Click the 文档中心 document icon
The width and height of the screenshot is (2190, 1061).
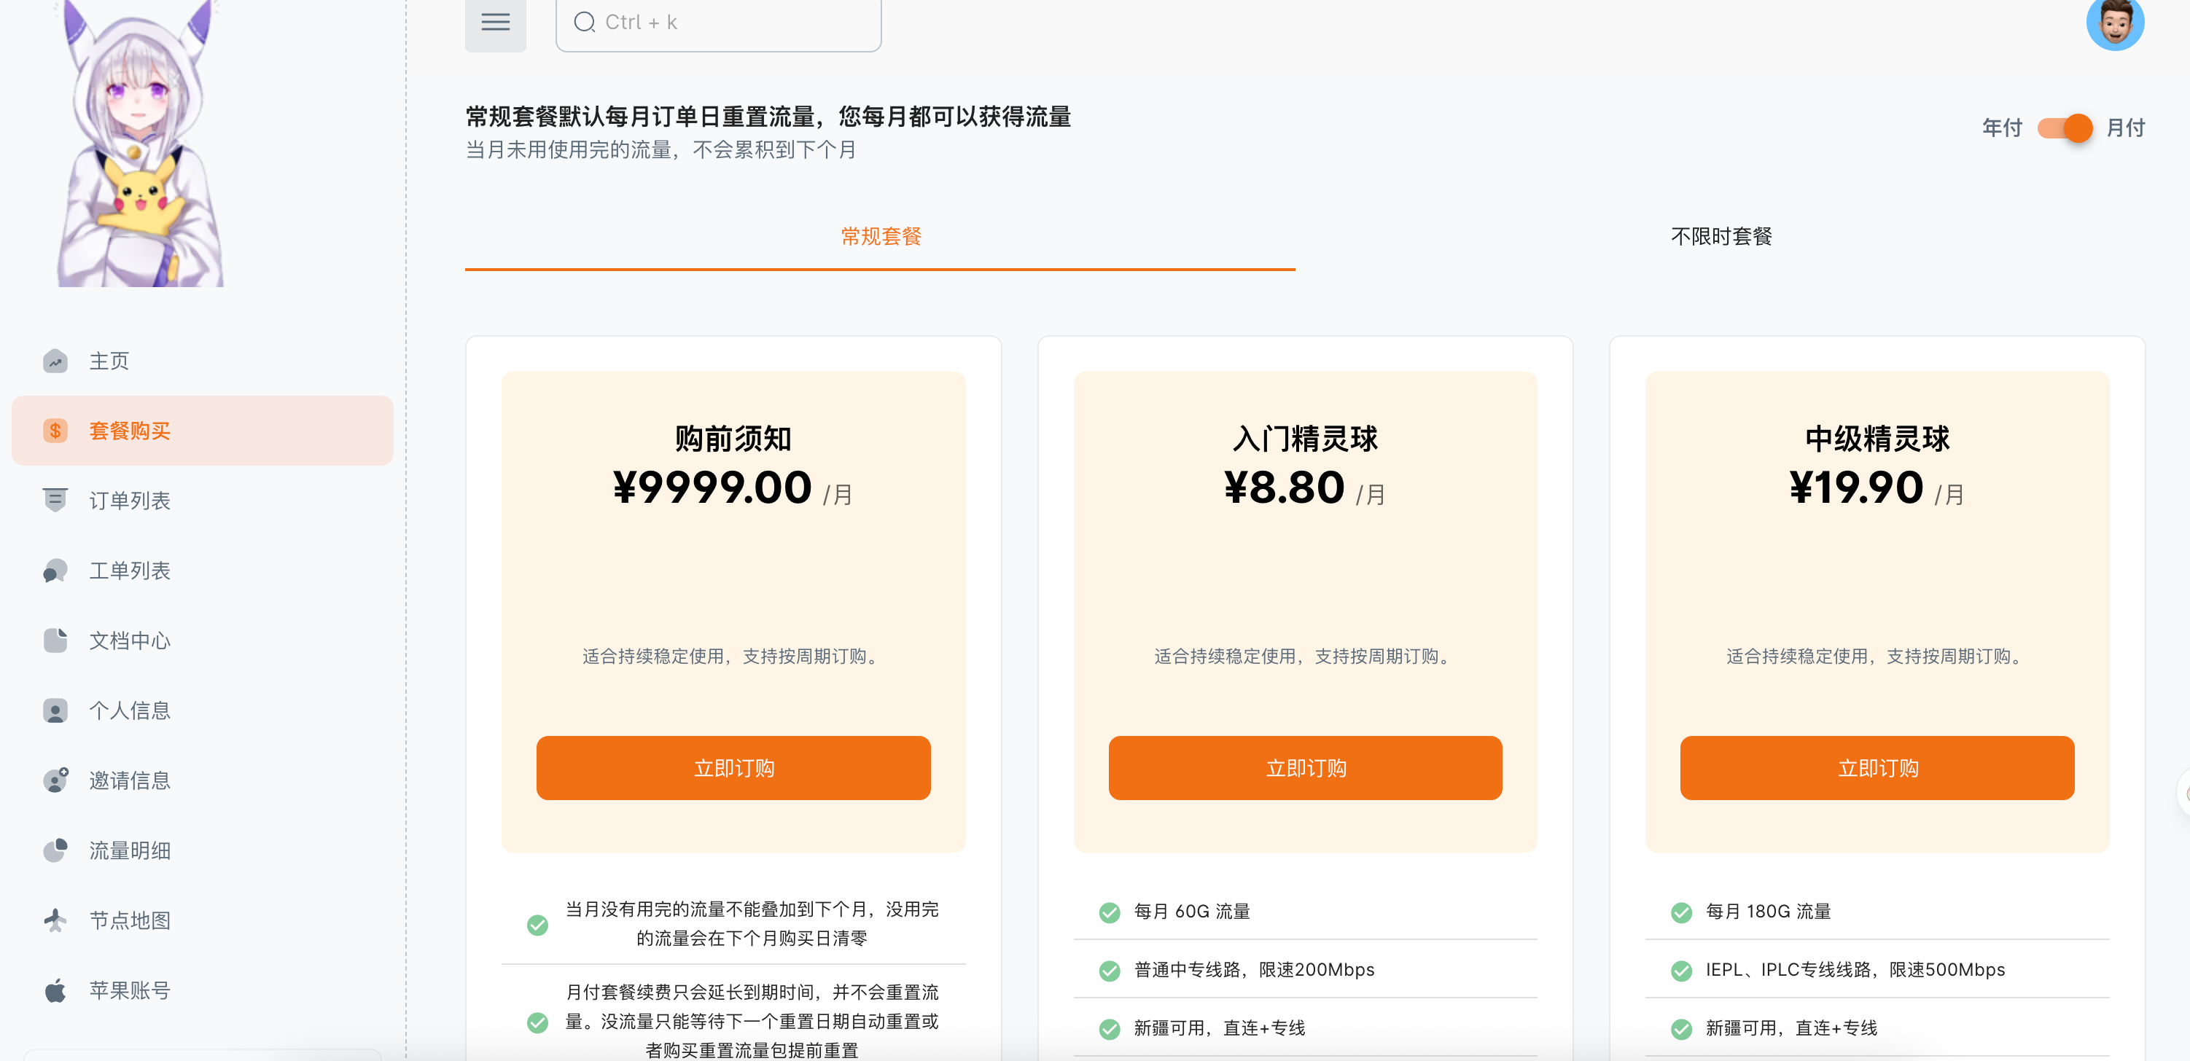click(55, 641)
